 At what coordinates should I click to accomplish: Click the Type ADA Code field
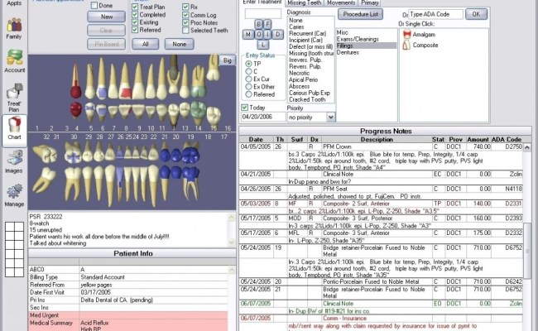435,14
